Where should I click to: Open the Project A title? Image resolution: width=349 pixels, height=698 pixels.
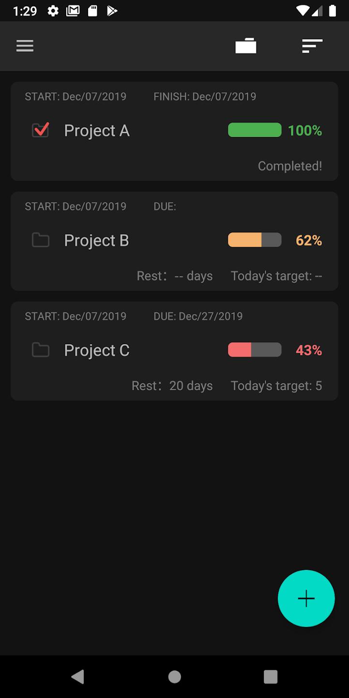coord(97,131)
